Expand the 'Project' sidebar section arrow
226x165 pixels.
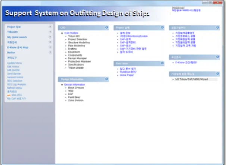click(x=50, y=27)
